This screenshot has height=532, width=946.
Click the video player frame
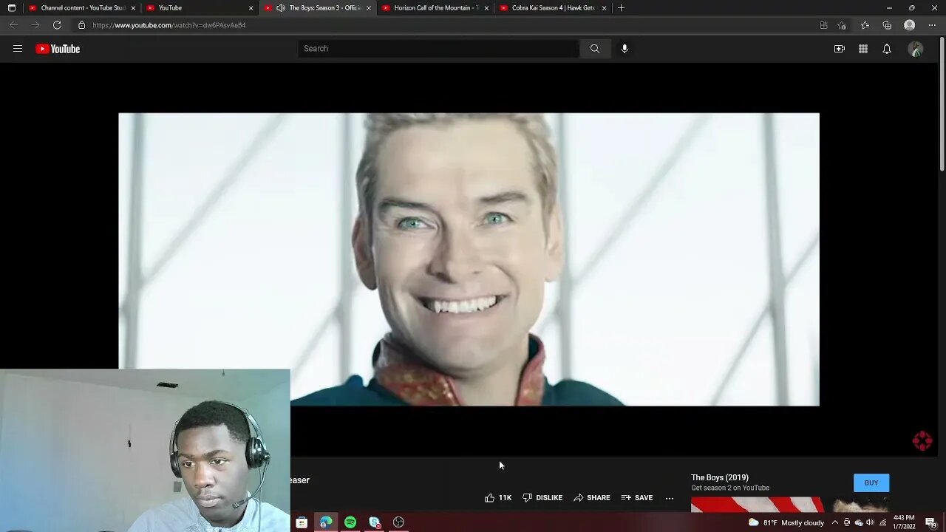[469, 259]
